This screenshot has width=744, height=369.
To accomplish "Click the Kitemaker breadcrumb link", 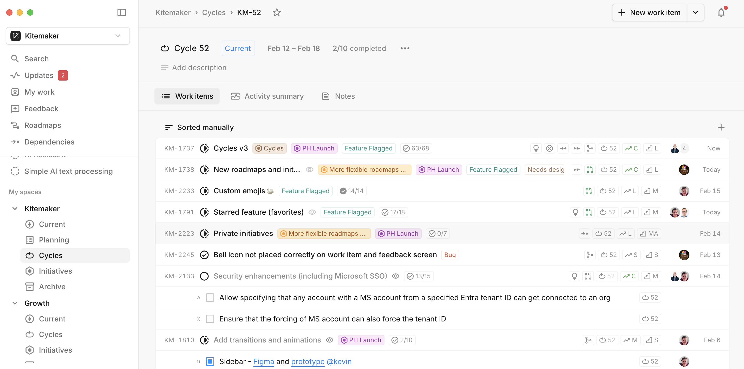I will click(173, 12).
